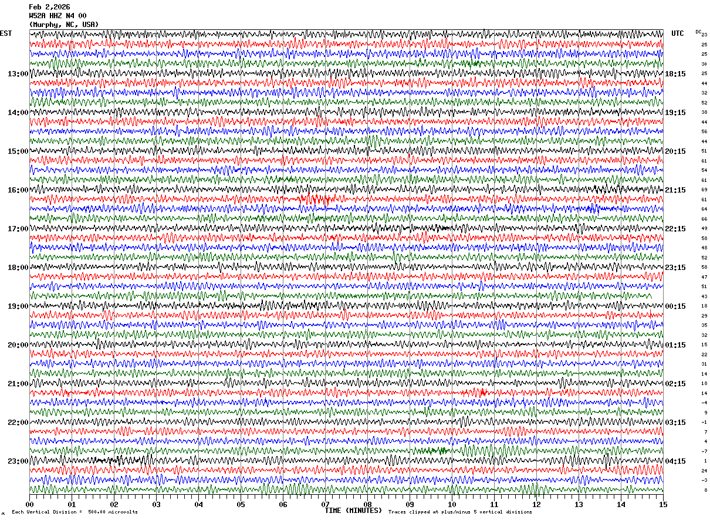Image resolution: width=710 pixels, height=520 pixels.
Task: Click the 23:15 UTC time label
Action: 675,268
